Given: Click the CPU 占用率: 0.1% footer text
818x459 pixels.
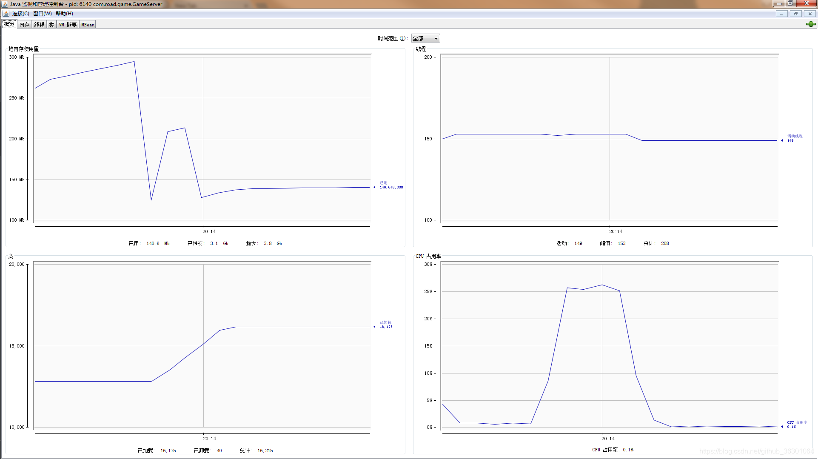Looking at the screenshot, I should (613, 450).
